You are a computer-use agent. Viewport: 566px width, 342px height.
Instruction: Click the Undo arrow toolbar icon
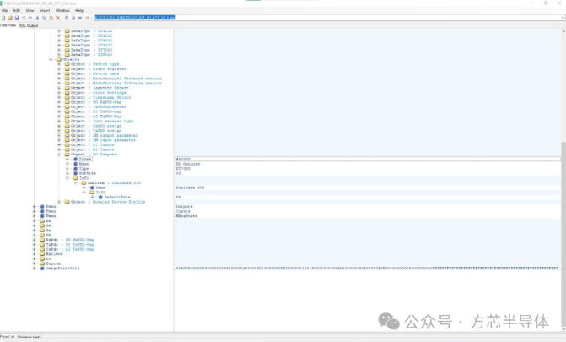(x=24, y=18)
